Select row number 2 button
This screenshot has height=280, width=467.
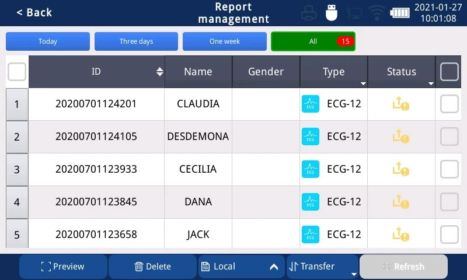point(17,137)
